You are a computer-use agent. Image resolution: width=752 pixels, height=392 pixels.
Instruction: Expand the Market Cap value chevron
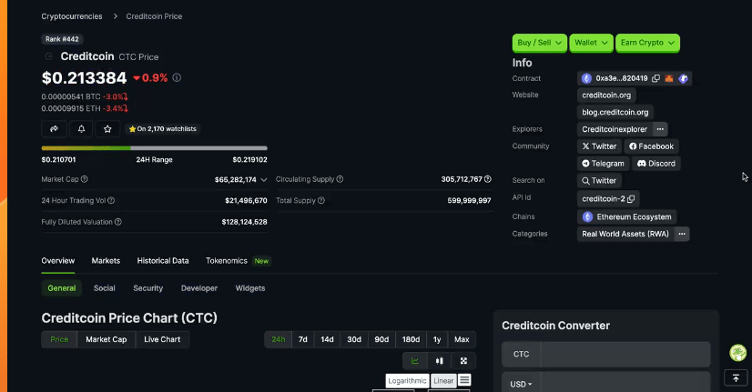click(264, 180)
